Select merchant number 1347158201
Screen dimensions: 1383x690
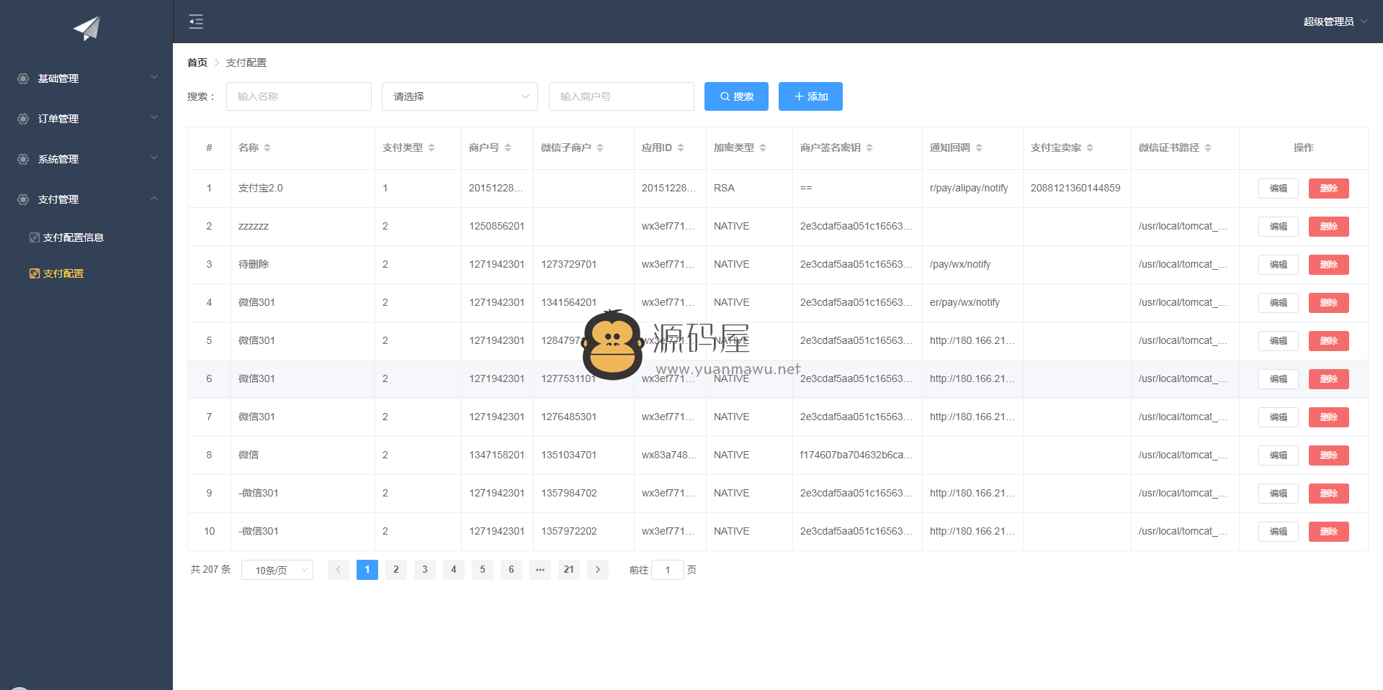[497, 455]
